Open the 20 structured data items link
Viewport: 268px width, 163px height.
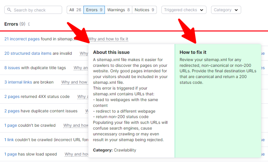coord(28,53)
